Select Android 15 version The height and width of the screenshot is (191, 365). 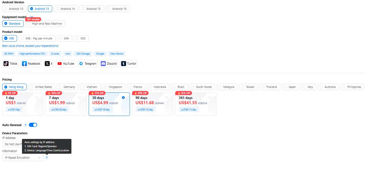[x=92, y=8]
